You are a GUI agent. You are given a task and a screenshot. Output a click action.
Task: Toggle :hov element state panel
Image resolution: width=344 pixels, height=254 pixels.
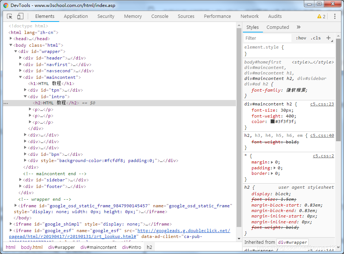(x=301, y=38)
